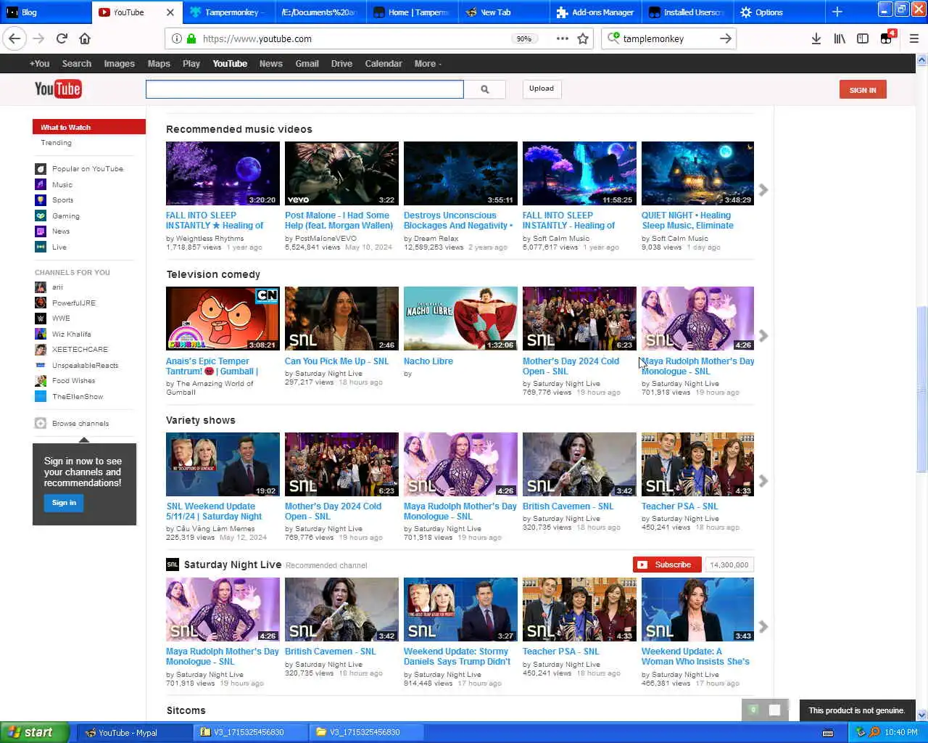Open the More dropdown in Google bar

428,64
